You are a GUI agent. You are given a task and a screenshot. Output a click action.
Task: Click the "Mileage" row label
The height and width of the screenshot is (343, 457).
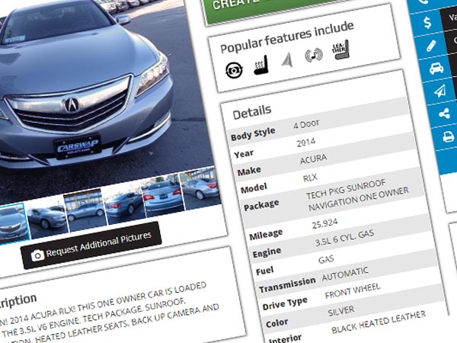[266, 234]
